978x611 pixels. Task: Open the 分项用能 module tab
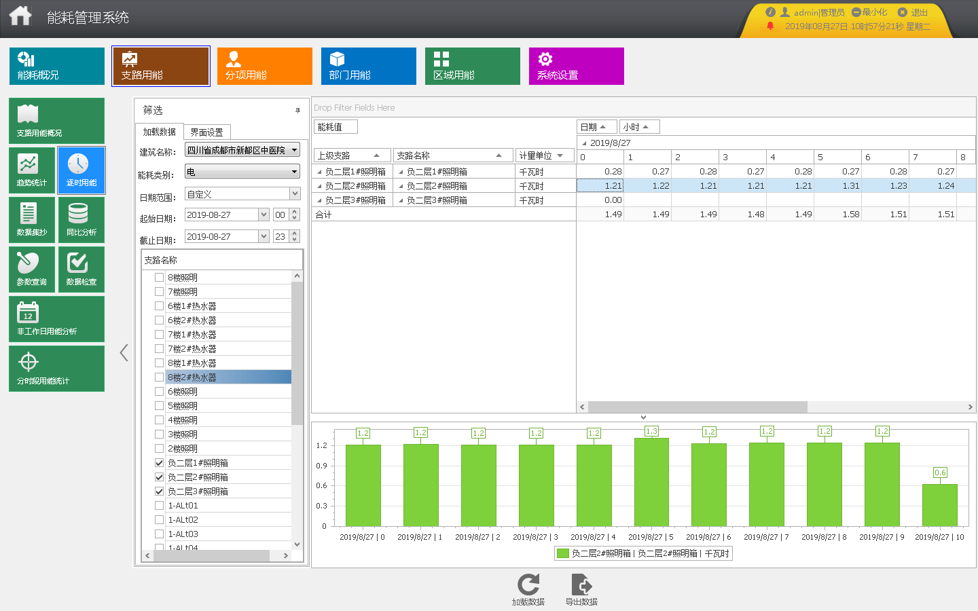tap(264, 67)
